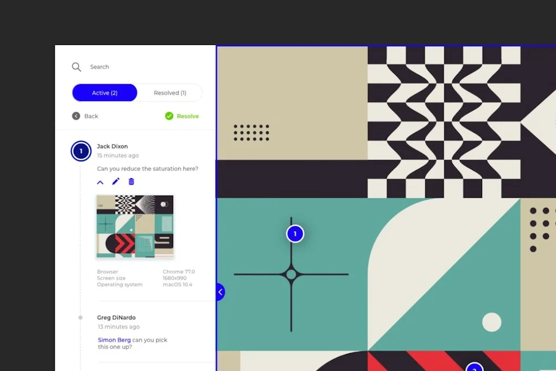Click the search magnifier icon
This screenshot has height=371, width=556.
(x=77, y=67)
